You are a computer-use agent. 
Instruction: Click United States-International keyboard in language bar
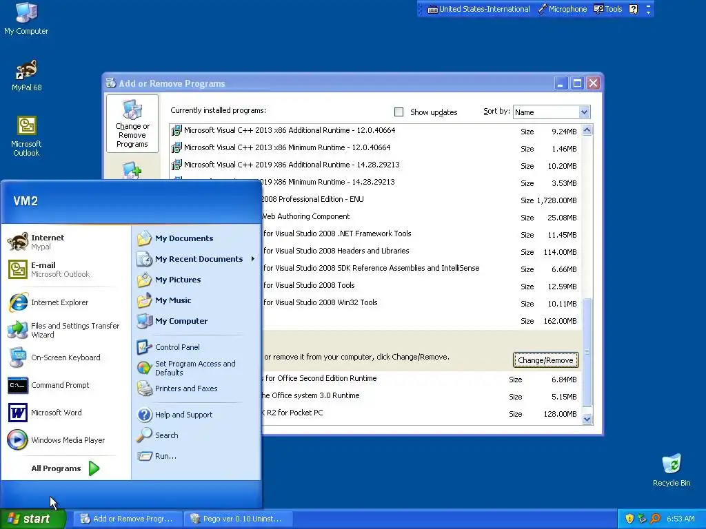click(478, 9)
